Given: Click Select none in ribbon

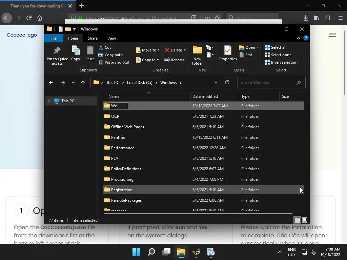Looking at the screenshot, I should (278, 55).
